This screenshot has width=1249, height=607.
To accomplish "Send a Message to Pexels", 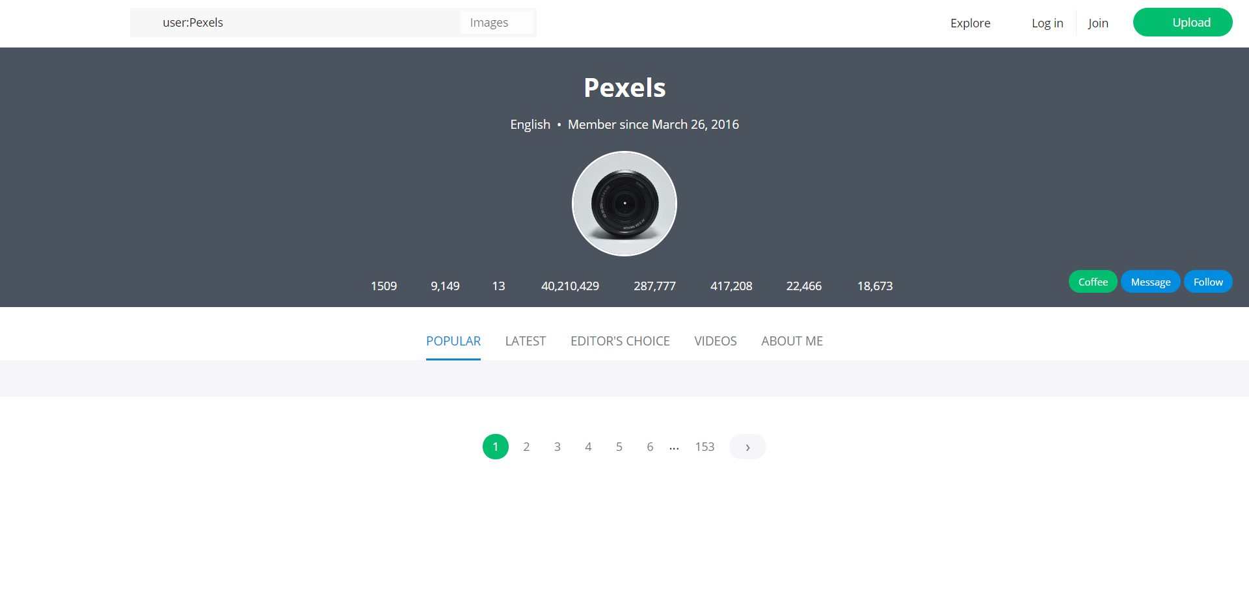I will 1150,281.
